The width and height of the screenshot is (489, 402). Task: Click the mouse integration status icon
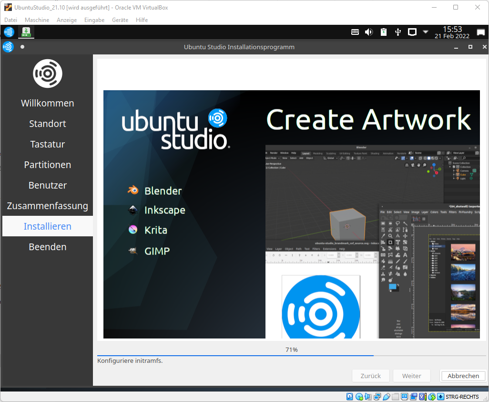[x=432, y=397]
